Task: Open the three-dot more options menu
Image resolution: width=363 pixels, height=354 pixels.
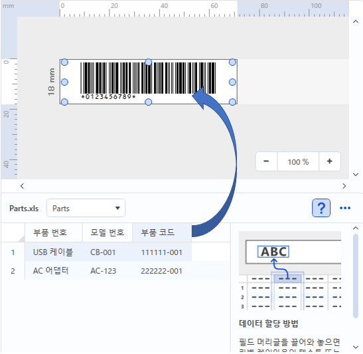Action: pyautogui.click(x=345, y=208)
